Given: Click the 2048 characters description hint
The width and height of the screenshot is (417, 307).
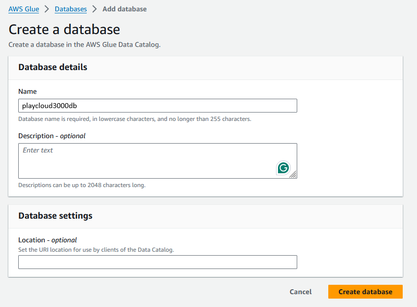Looking at the screenshot, I should (x=82, y=185).
